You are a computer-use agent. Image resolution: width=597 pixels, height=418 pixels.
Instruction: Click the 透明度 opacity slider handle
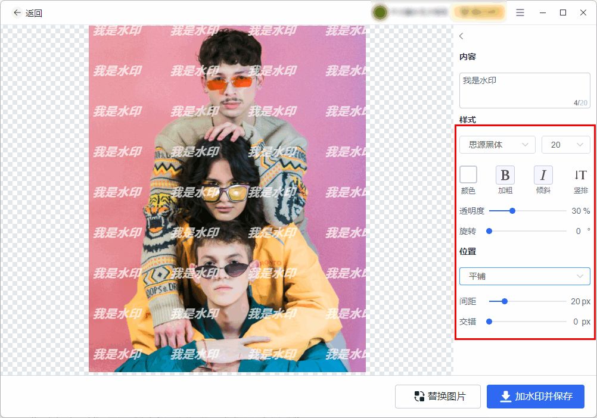(x=512, y=211)
